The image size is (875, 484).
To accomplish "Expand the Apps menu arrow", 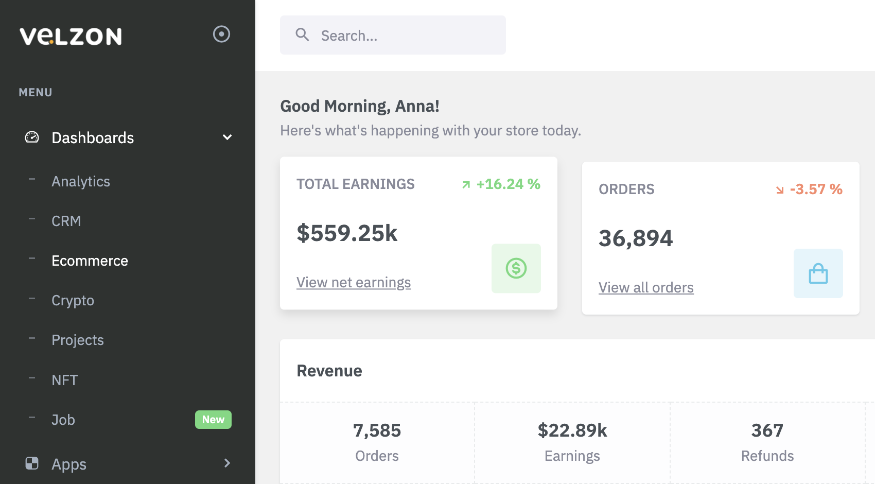I will tap(227, 463).
